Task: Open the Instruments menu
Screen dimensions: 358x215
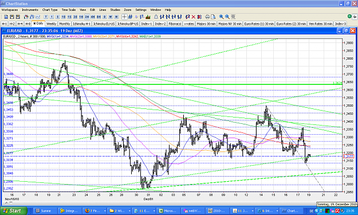Action: click(30, 10)
